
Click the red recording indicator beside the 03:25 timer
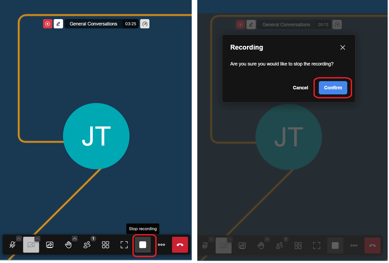point(48,24)
